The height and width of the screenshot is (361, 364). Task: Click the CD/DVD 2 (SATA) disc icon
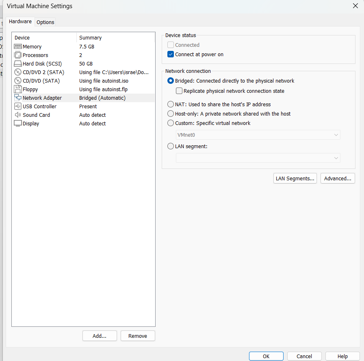click(18, 72)
